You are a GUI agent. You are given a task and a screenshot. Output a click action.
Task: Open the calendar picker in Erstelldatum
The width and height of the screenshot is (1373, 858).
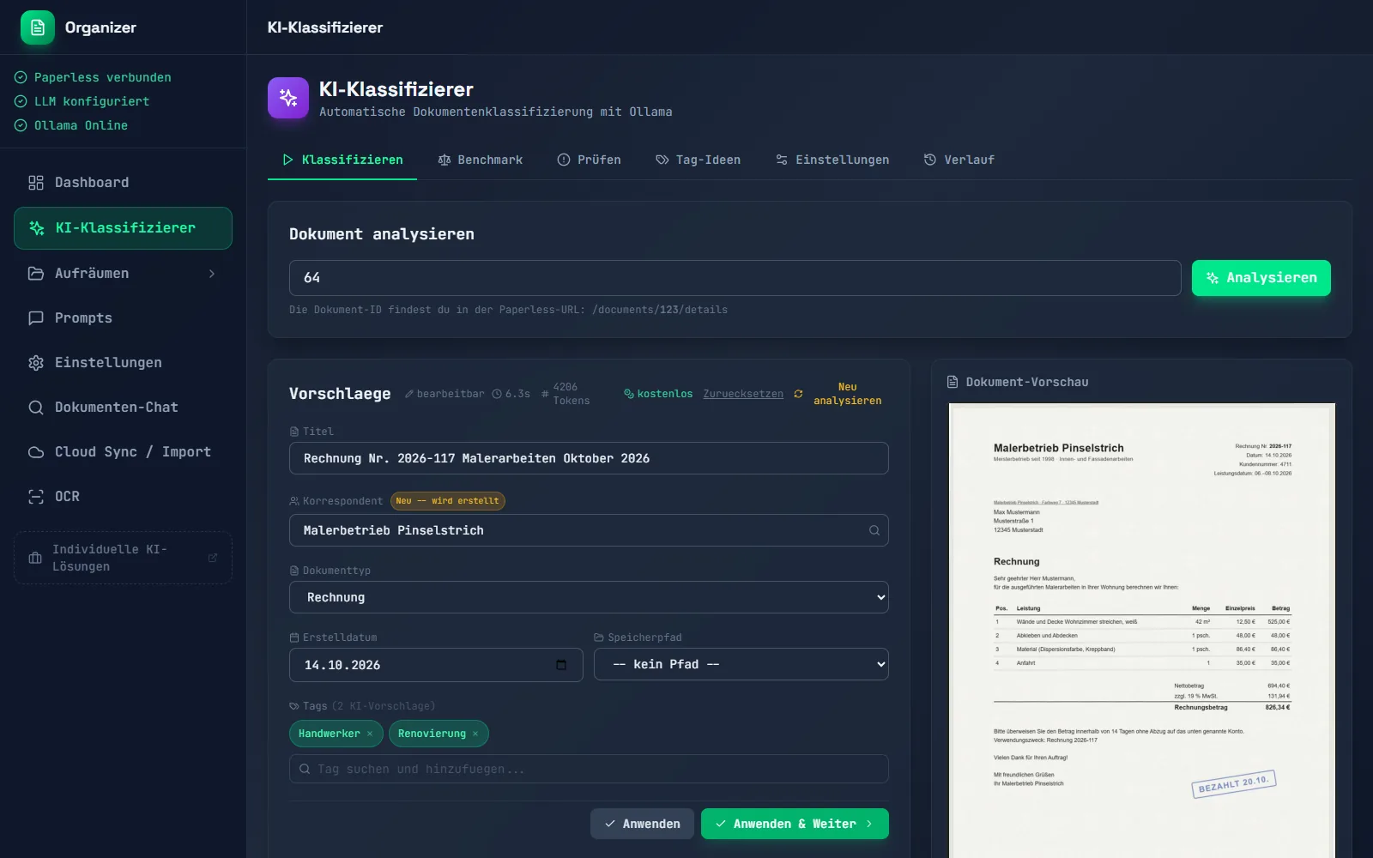(x=561, y=665)
